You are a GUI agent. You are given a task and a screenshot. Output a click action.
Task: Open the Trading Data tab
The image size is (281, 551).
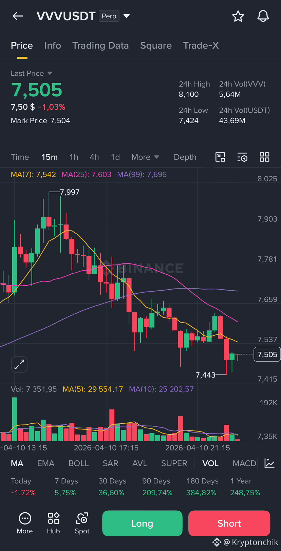(100, 45)
